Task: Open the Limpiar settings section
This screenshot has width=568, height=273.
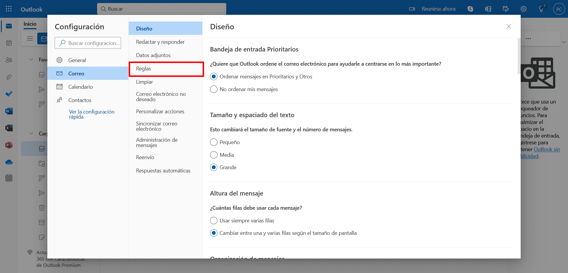Action: click(x=165, y=82)
